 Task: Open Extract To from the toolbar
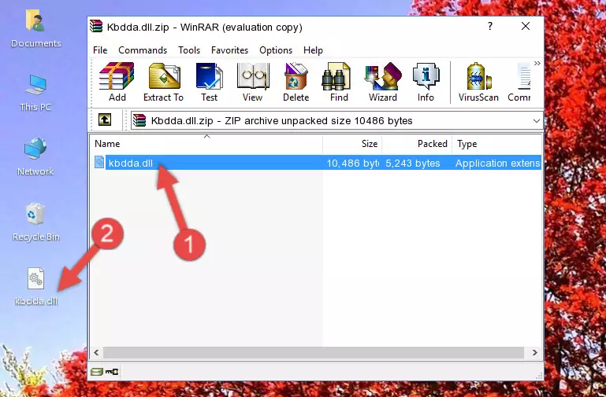(x=163, y=83)
